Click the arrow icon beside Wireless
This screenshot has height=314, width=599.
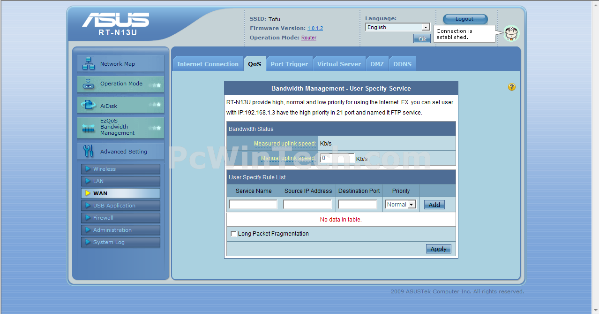88,169
